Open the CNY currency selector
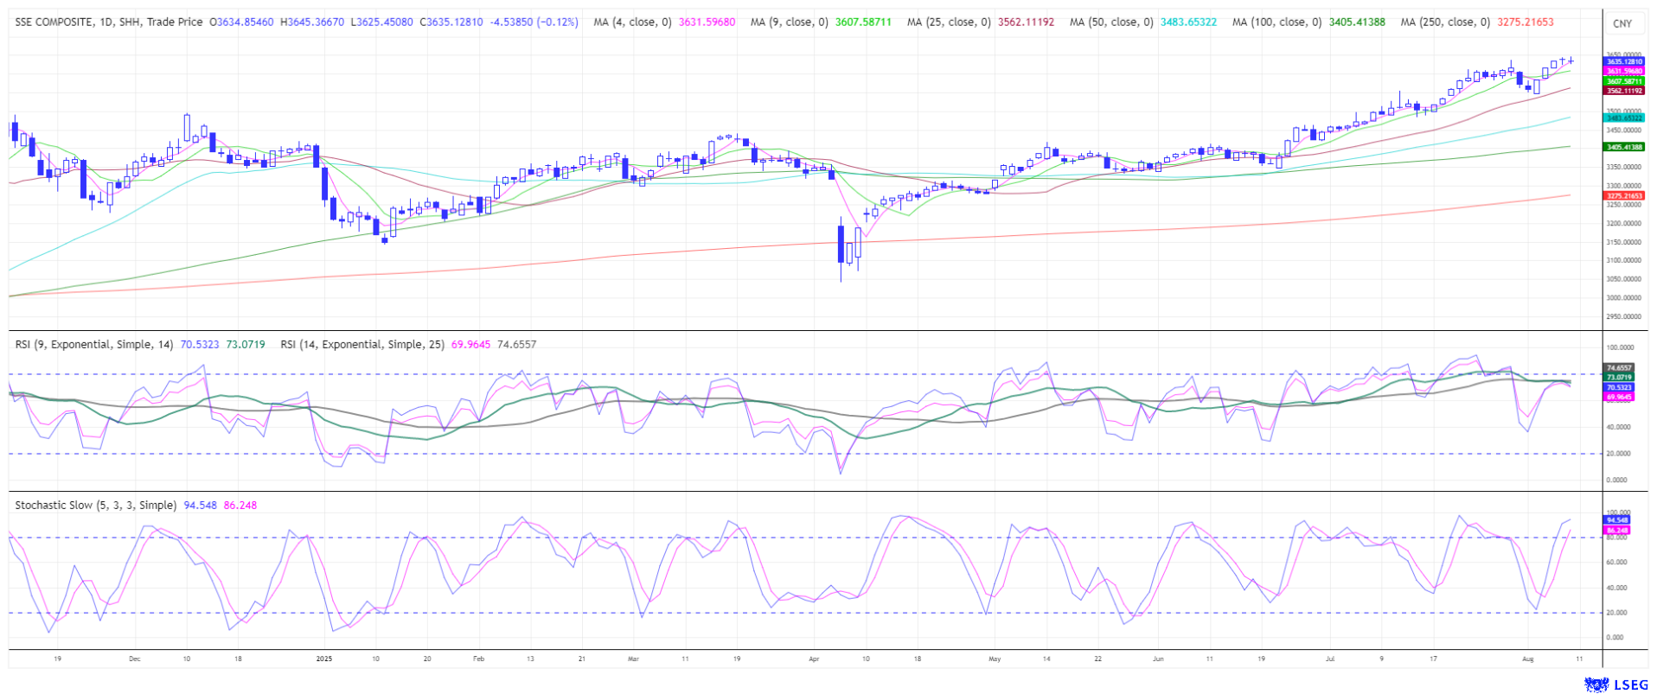The image size is (1657, 694). 1622,23
